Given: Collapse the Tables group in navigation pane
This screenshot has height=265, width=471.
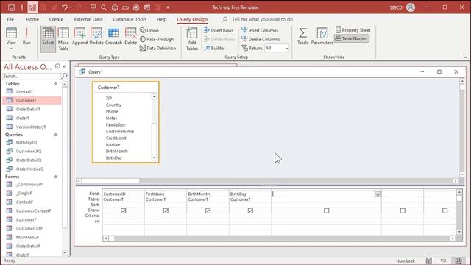Looking at the screenshot, I should point(56,84).
